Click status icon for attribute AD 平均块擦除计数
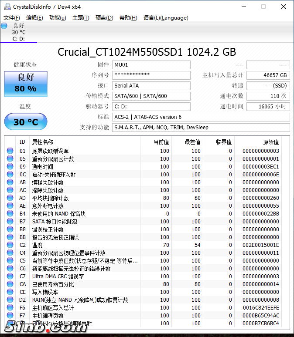 [x=10, y=198]
